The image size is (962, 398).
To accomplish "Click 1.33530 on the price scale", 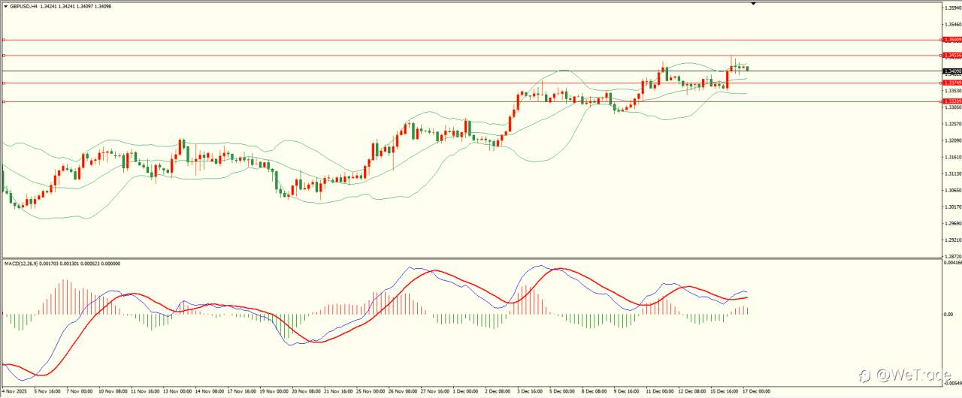I will pyautogui.click(x=952, y=91).
